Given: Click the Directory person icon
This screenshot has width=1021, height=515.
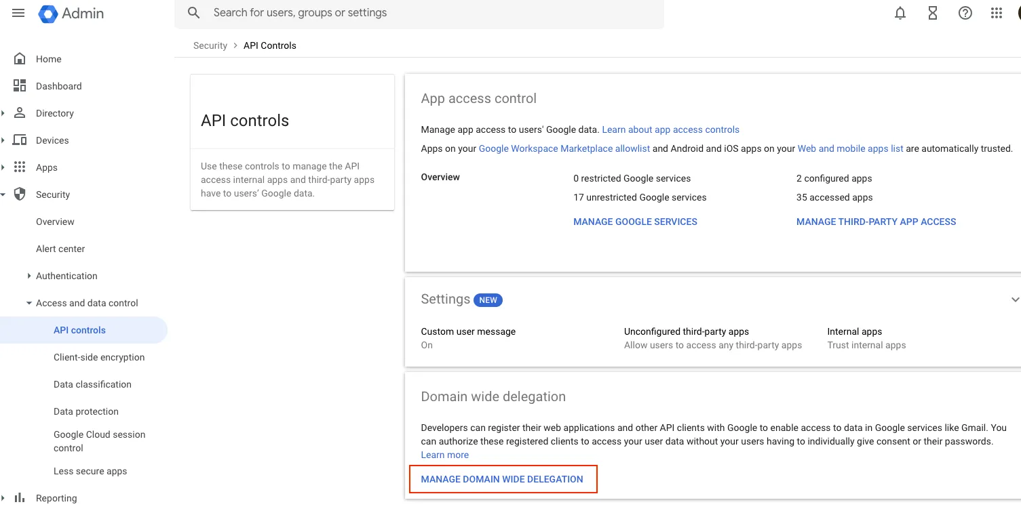Looking at the screenshot, I should click(x=20, y=112).
